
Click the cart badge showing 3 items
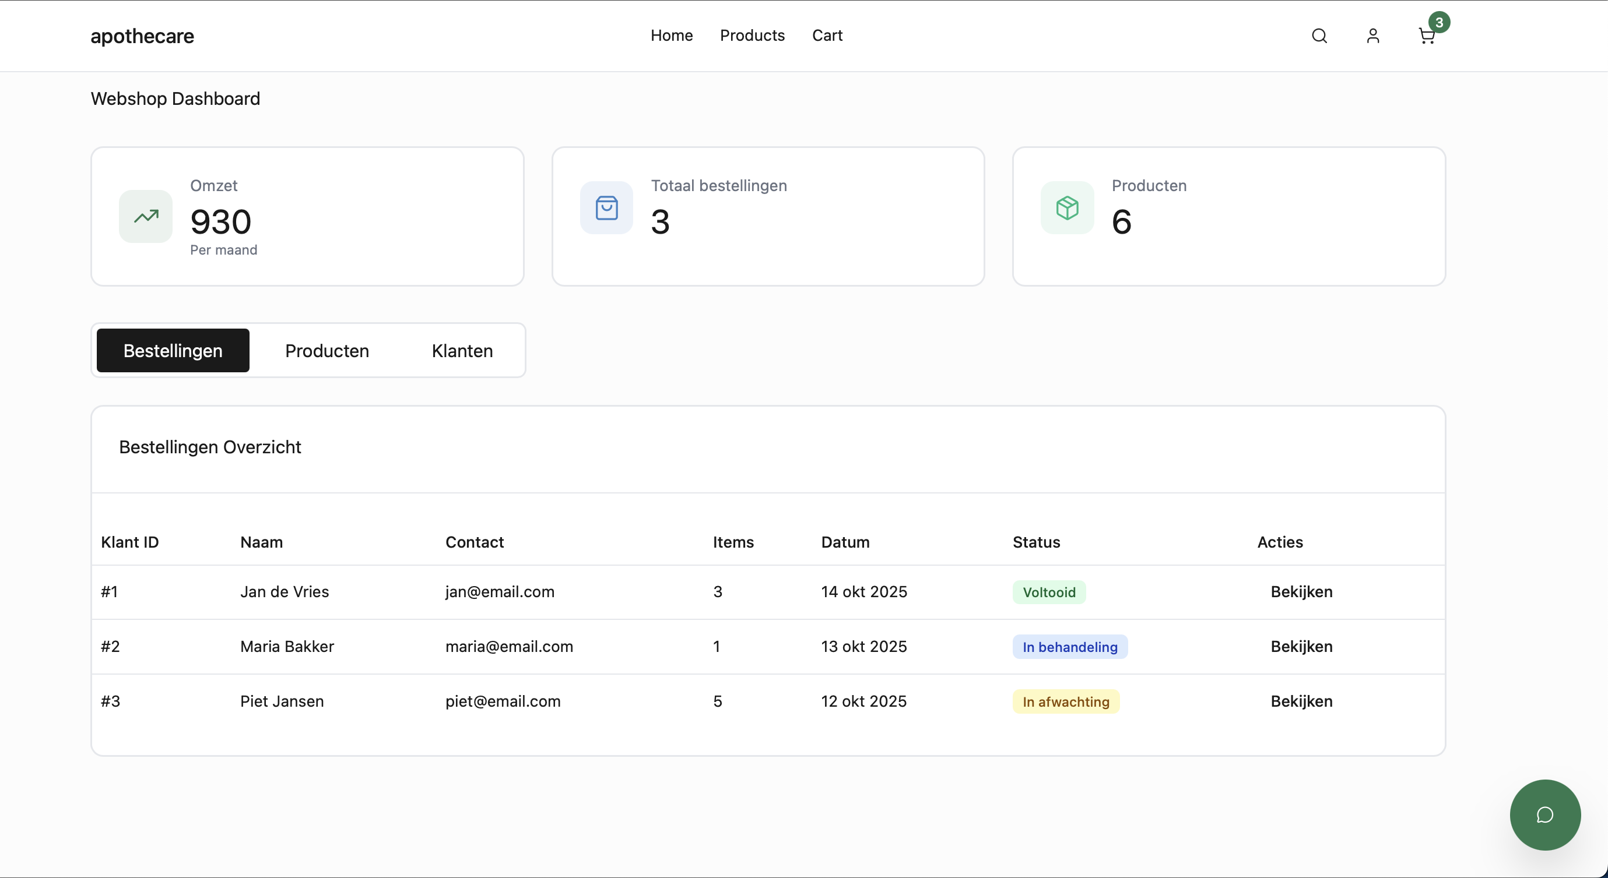point(1439,23)
